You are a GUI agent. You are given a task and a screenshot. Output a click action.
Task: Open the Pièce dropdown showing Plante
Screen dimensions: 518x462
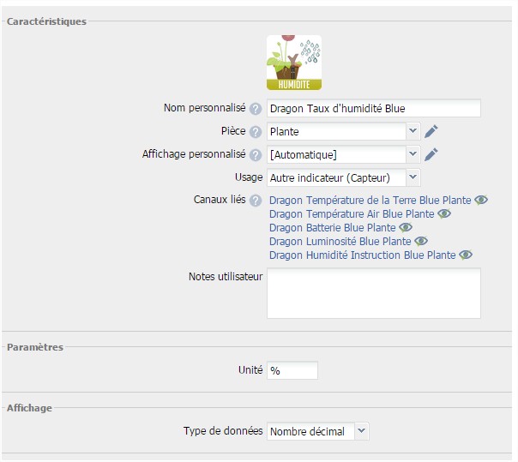[x=343, y=131]
